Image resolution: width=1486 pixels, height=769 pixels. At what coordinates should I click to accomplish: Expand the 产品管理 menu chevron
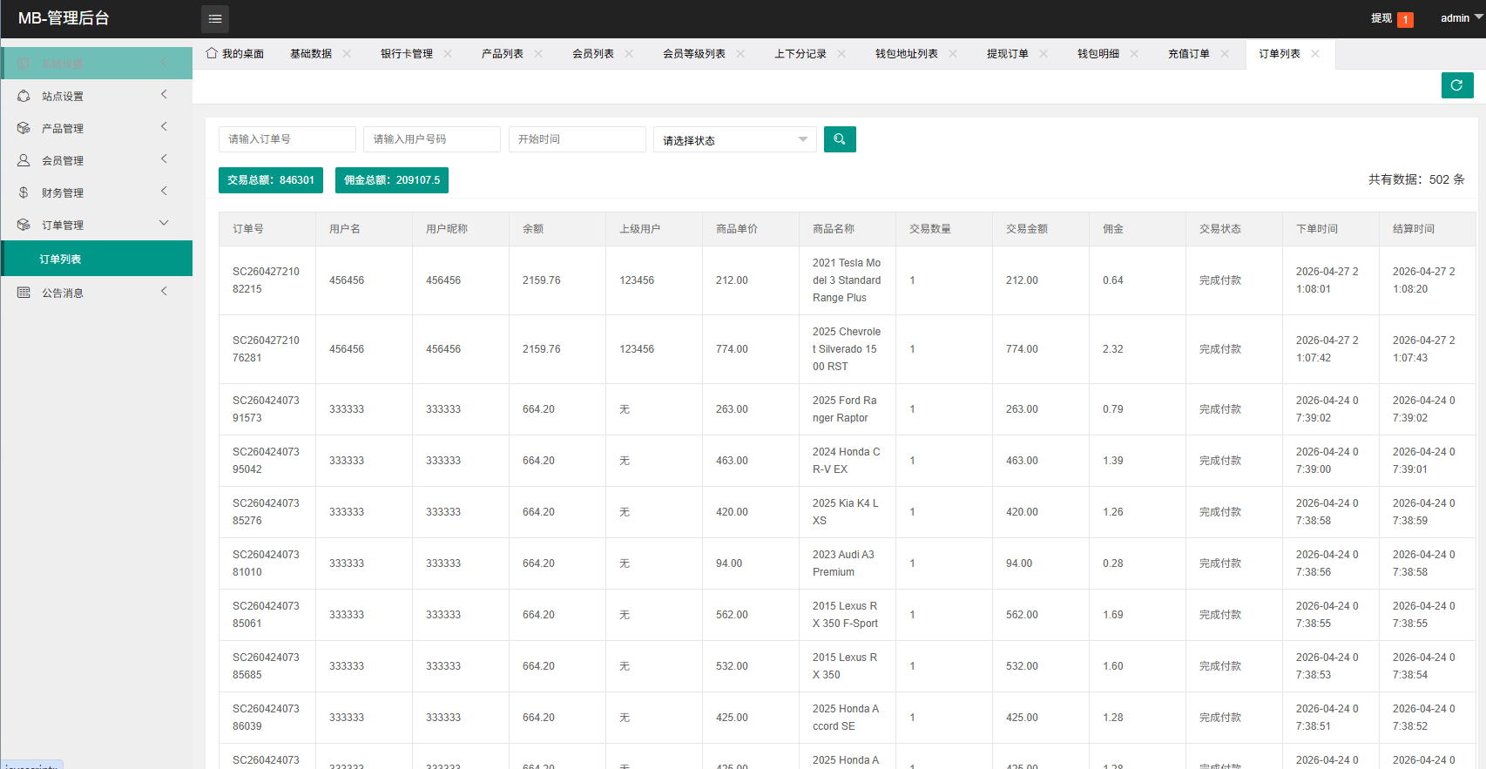pos(164,126)
